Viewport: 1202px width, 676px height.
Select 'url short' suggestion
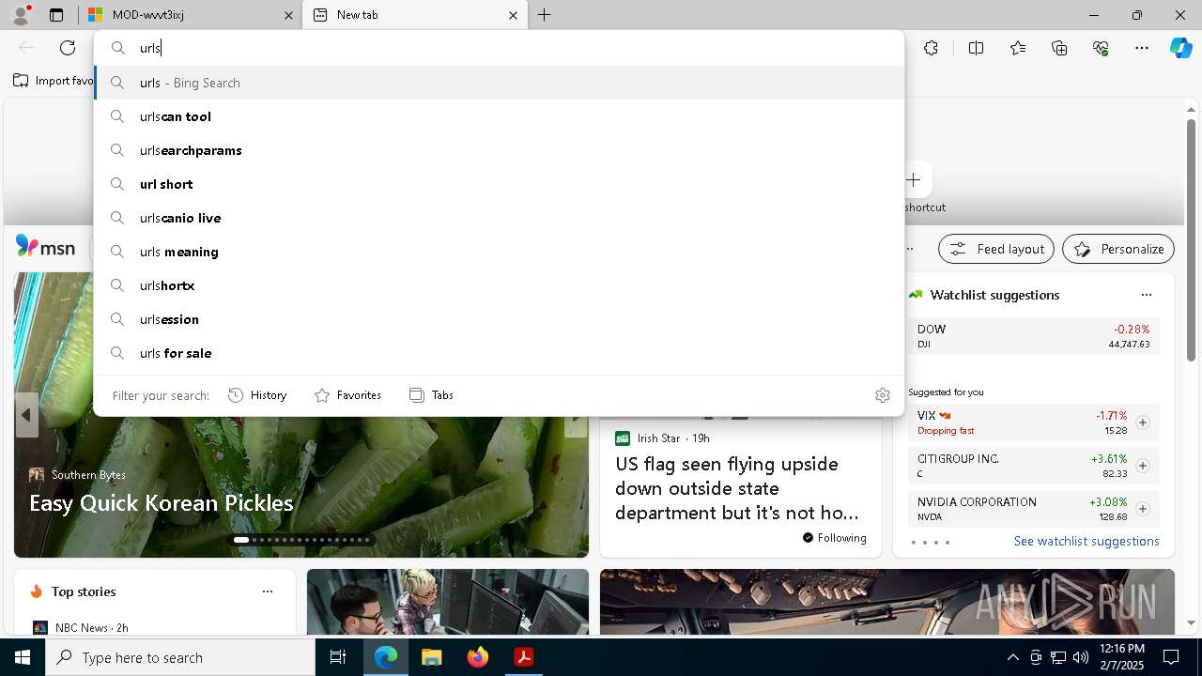coord(499,184)
